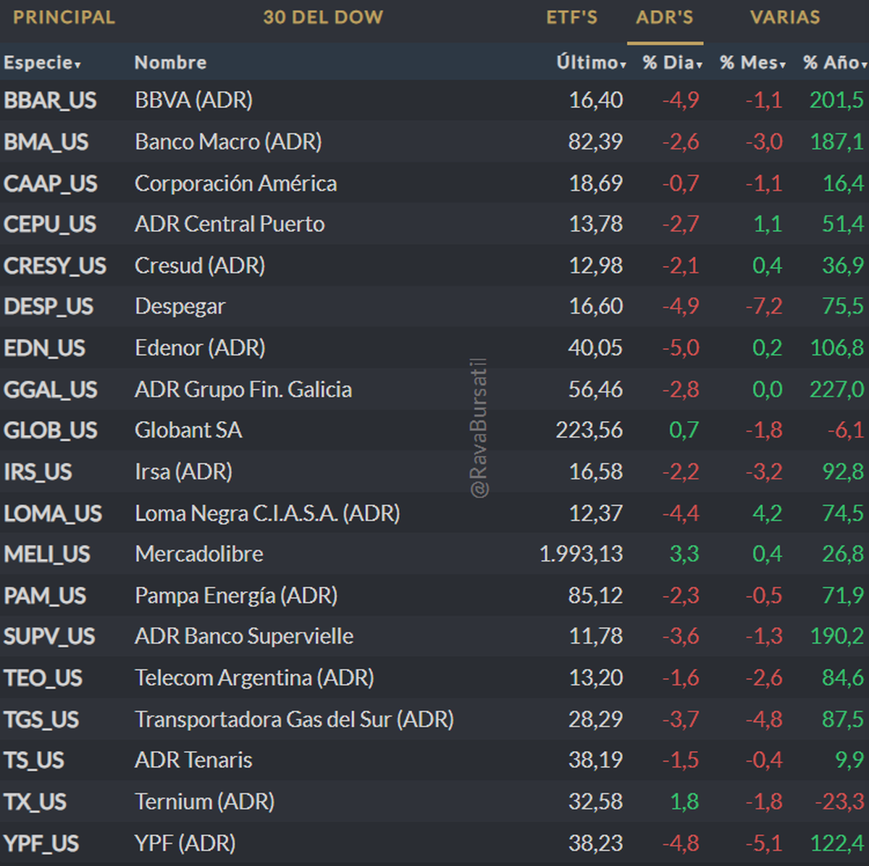Sort table by Último column

(x=590, y=63)
